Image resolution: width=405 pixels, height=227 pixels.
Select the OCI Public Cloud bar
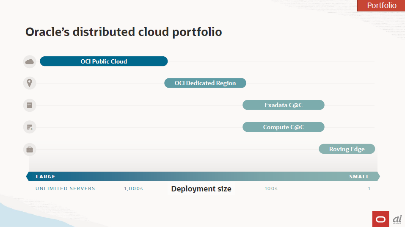(x=104, y=61)
